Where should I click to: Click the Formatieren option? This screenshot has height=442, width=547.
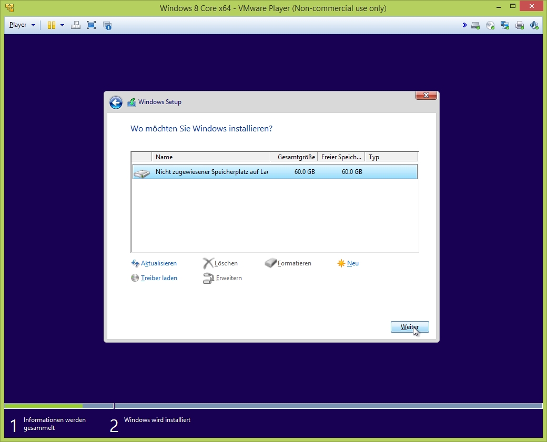(x=295, y=263)
